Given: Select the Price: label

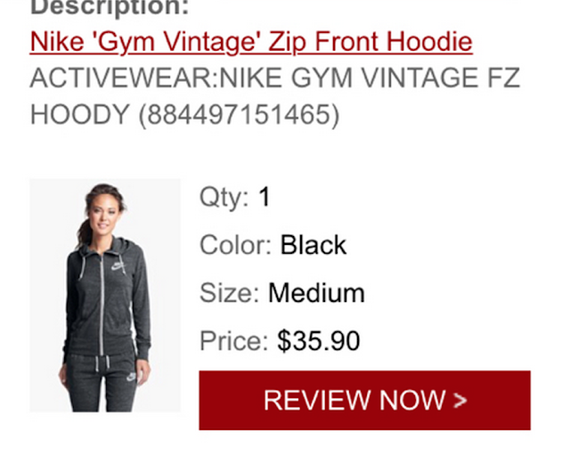Looking at the screenshot, I should (x=234, y=341).
